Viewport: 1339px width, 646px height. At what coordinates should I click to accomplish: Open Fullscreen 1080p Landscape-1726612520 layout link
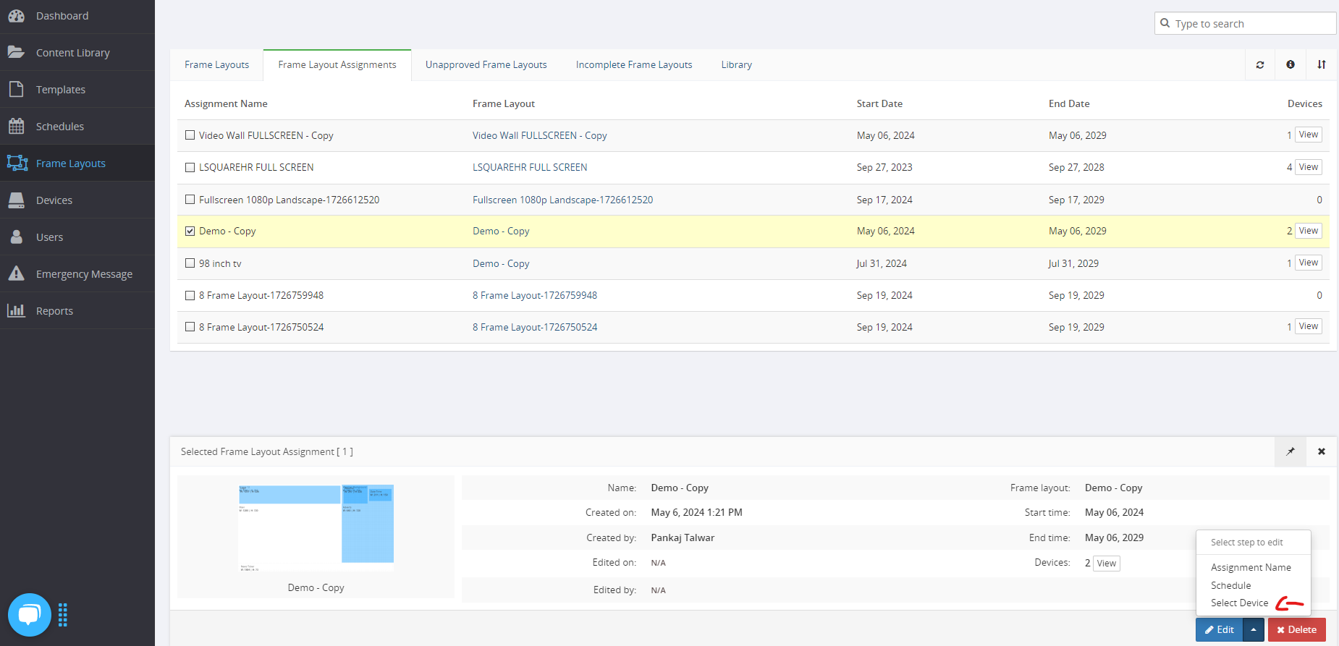click(562, 200)
